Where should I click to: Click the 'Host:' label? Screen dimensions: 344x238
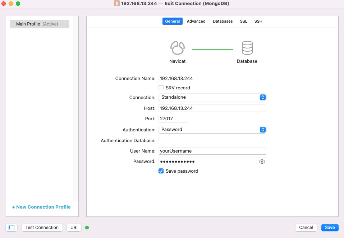[x=150, y=108]
